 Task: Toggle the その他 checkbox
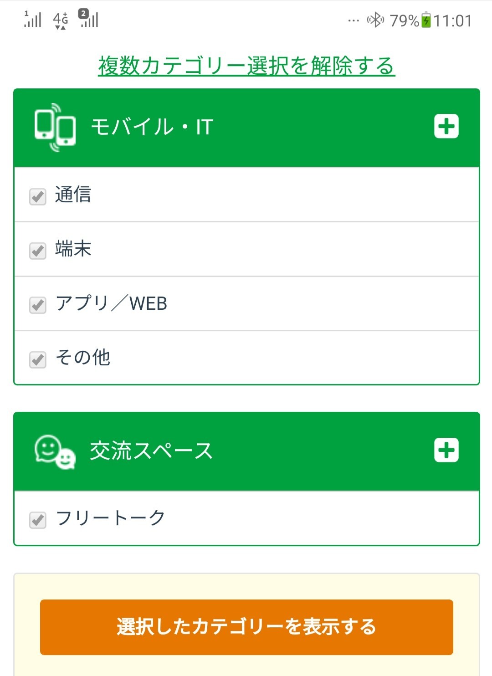(x=38, y=359)
